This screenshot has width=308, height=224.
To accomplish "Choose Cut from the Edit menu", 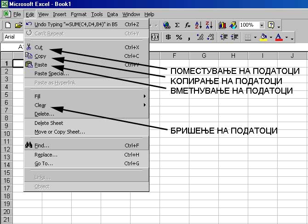I will [x=86, y=47].
